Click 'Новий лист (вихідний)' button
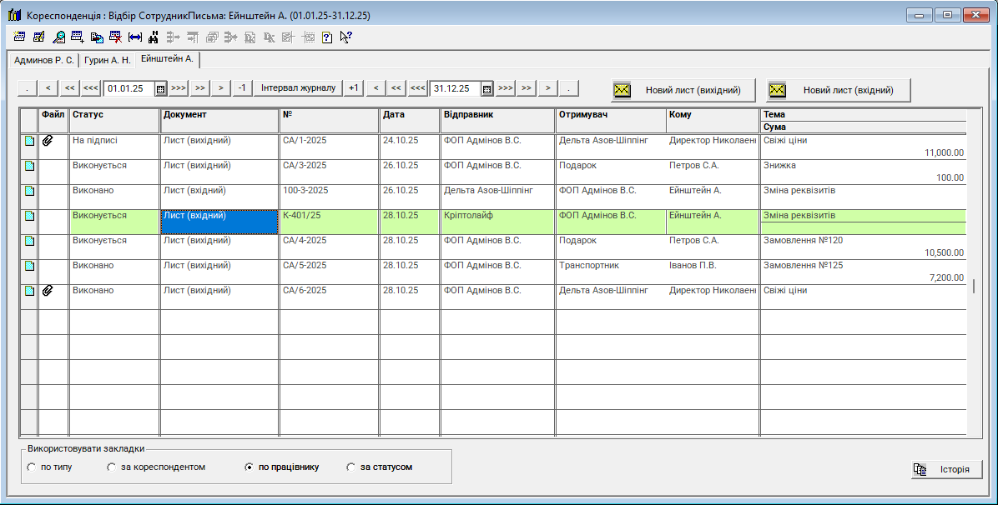Screen dimensions: 998x505 click(683, 90)
